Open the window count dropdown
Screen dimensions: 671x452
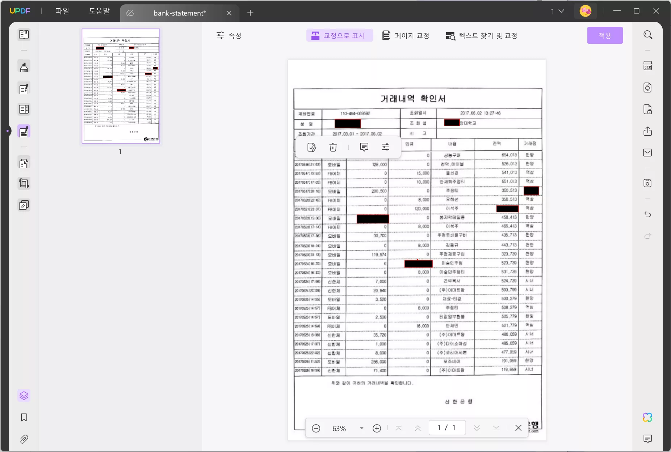(557, 11)
